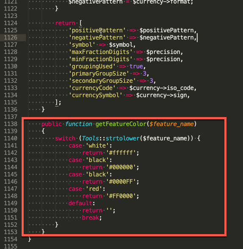Click line number 1126 in the gutter
The height and width of the screenshot is (249, 243).
click(11, 38)
